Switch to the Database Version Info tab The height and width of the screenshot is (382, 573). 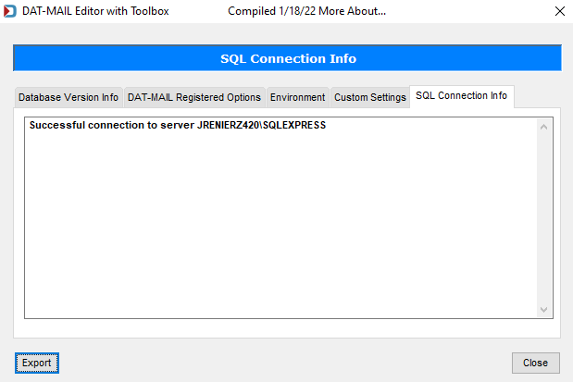click(69, 97)
